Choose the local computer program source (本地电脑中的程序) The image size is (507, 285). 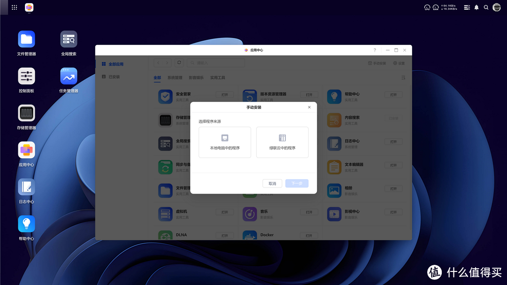(x=225, y=142)
